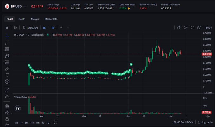
Task: Open the Fibonacci retracement tools
Action: (x=7, y=49)
